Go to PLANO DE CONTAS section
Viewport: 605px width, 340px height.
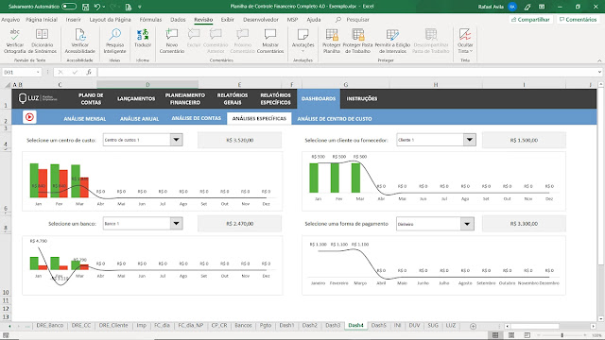click(91, 98)
